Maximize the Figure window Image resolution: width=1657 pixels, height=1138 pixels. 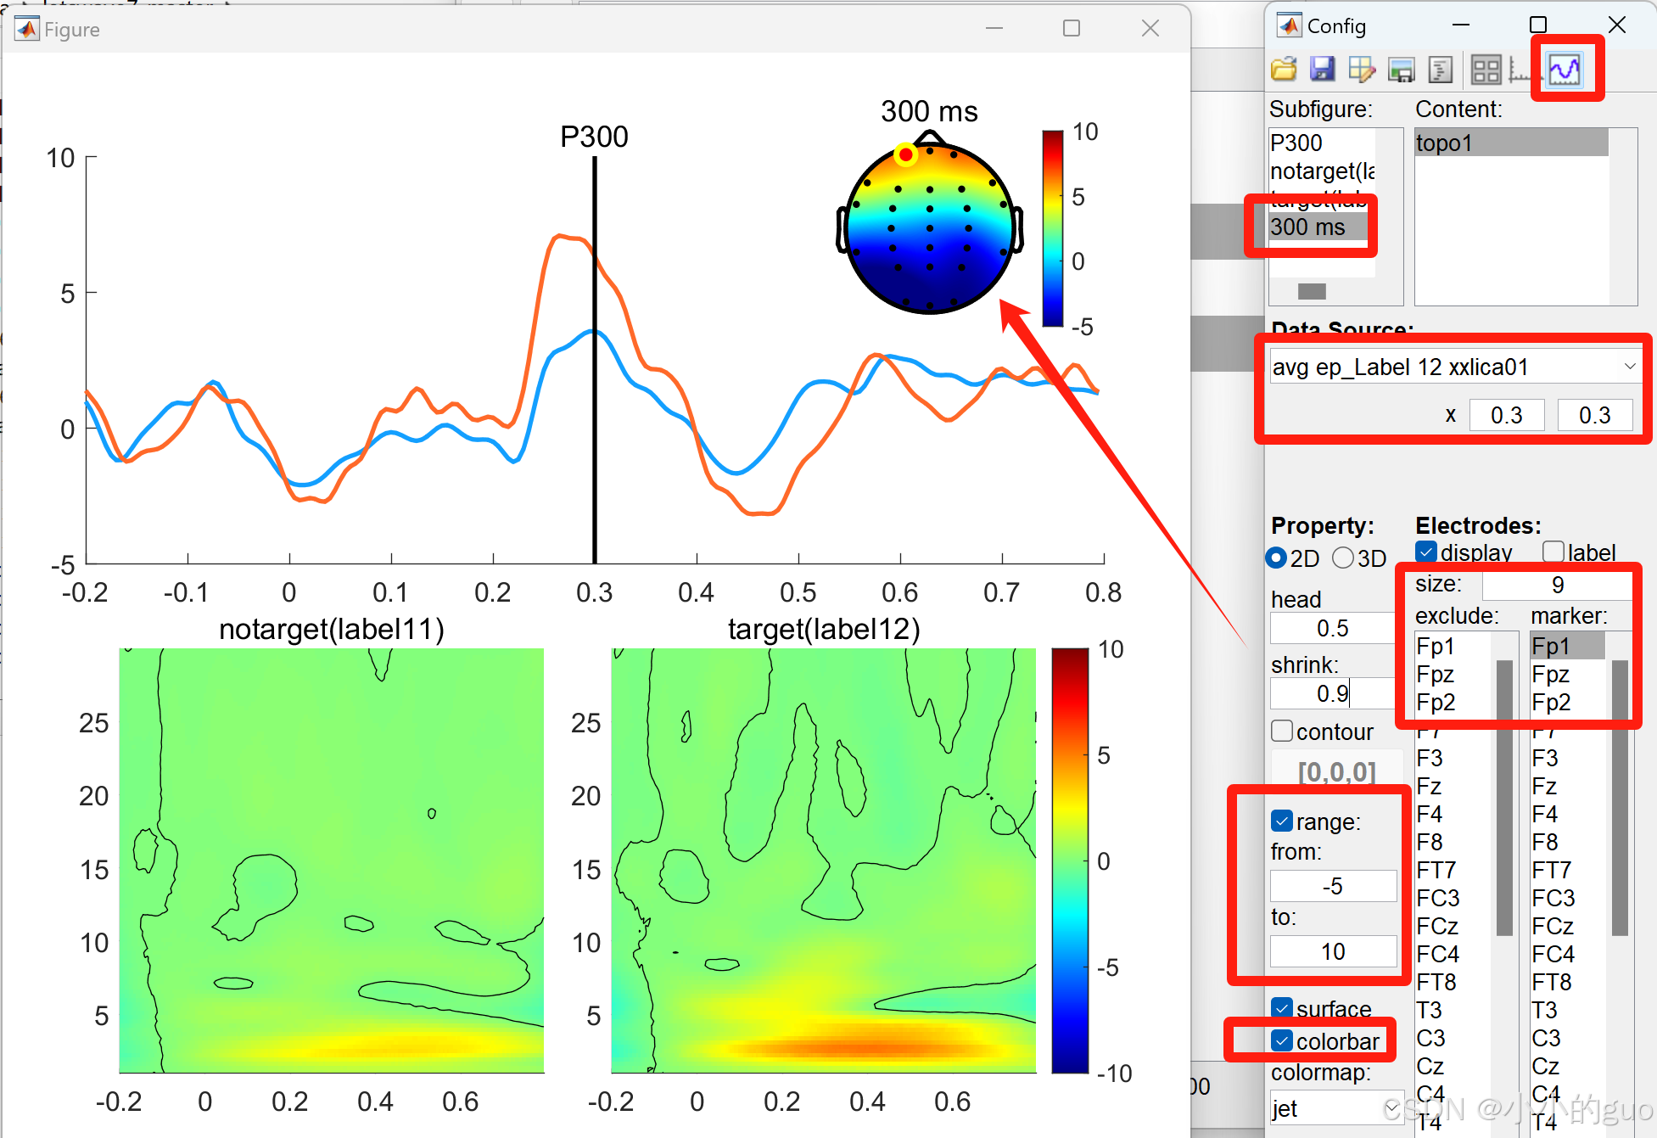[1072, 29]
